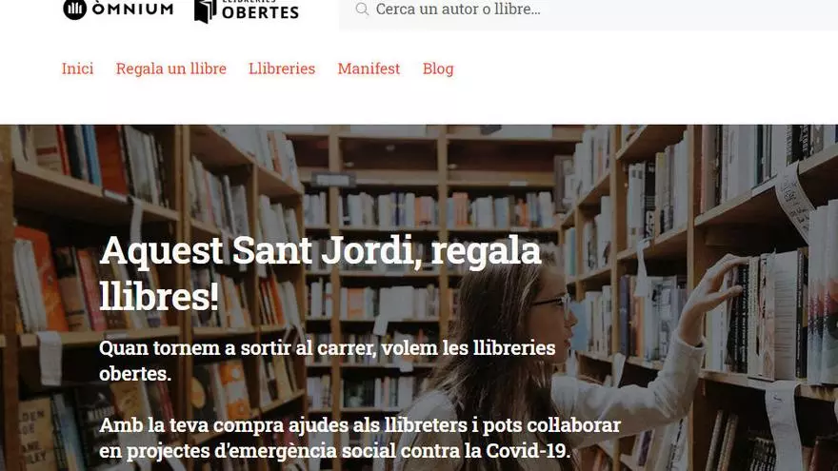Click the 'Amb la teva compra' paragraph
The width and height of the screenshot is (838, 471).
[360, 438]
